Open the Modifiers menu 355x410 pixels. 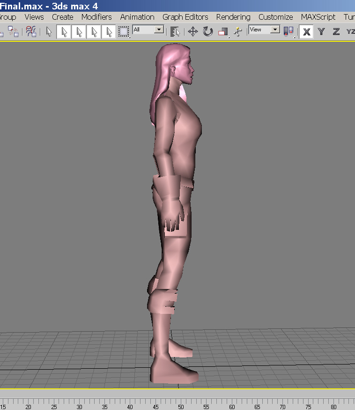point(96,17)
